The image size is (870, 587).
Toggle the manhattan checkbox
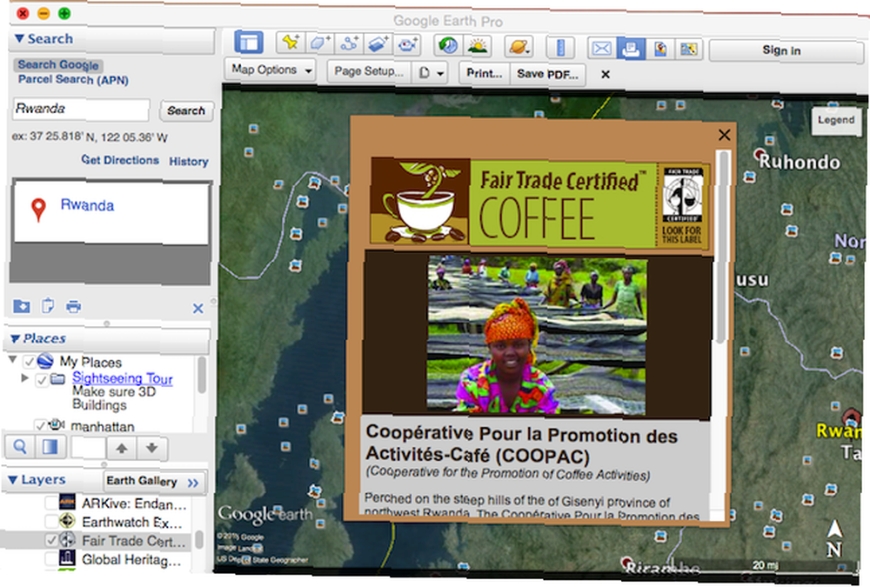point(39,425)
